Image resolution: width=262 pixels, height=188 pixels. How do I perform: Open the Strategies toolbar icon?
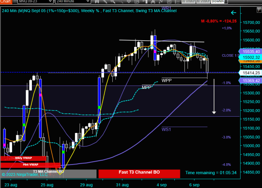(161, 2)
